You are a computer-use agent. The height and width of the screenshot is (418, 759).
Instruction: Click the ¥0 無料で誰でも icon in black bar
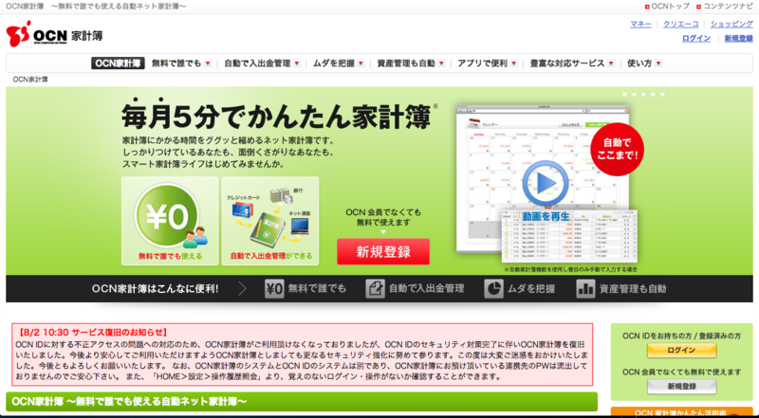click(x=274, y=289)
